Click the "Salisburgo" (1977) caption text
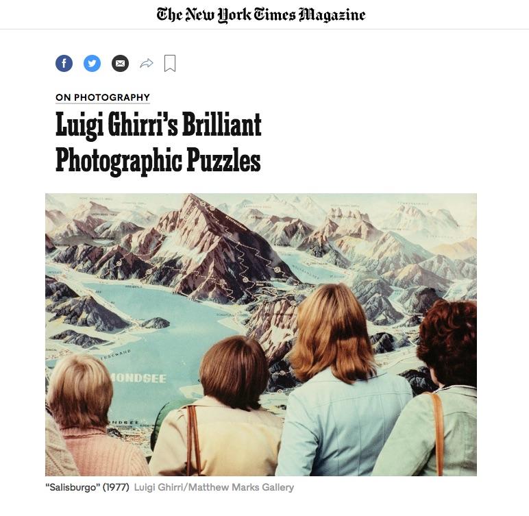Image resolution: width=529 pixels, height=516 pixels. (x=87, y=487)
